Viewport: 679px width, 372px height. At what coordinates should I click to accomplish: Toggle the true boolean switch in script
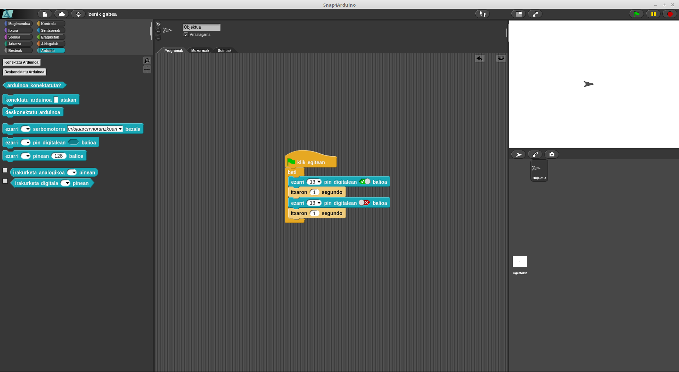coord(365,182)
